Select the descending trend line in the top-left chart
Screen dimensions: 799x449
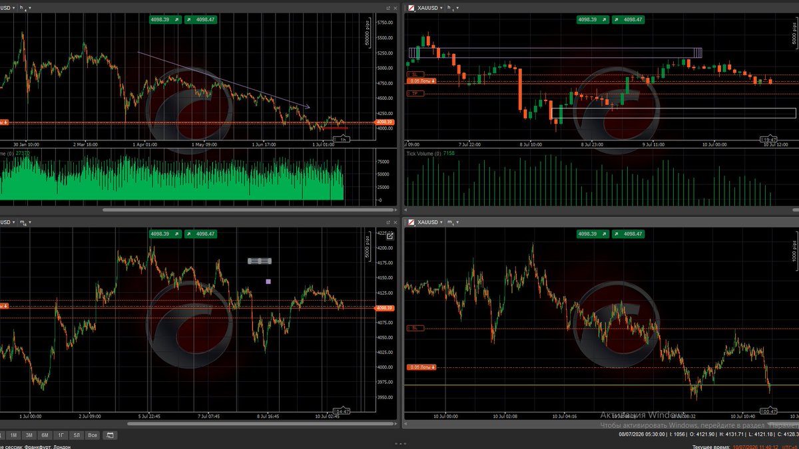coord(223,79)
